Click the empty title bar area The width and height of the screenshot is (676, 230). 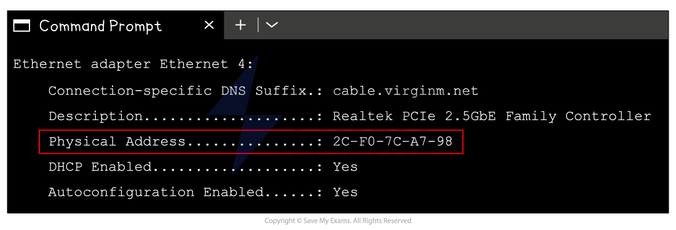[474, 25]
